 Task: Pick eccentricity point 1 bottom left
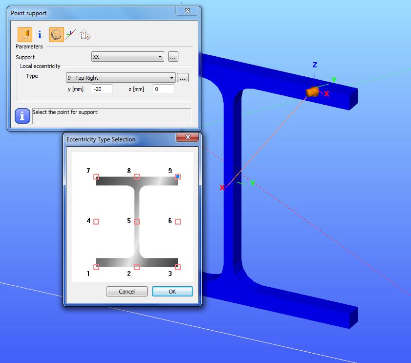(96, 267)
